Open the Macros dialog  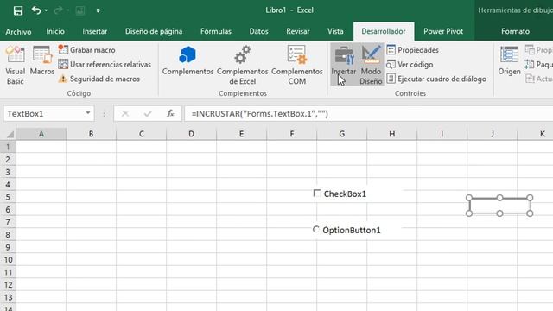42,60
